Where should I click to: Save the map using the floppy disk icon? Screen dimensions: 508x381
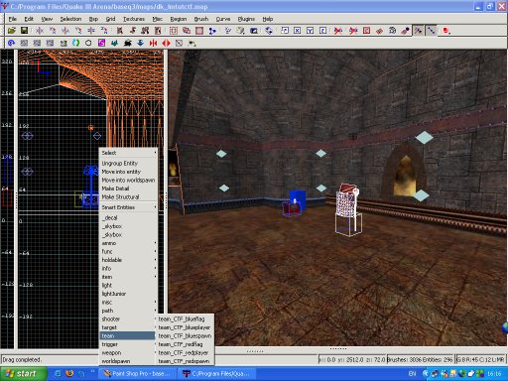(x=24, y=31)
